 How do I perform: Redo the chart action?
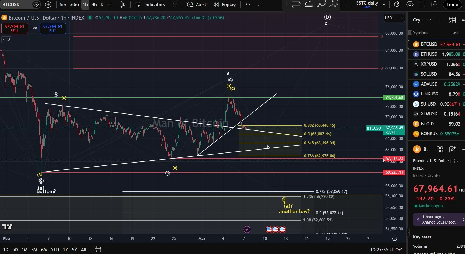click(x=260, y=5)
